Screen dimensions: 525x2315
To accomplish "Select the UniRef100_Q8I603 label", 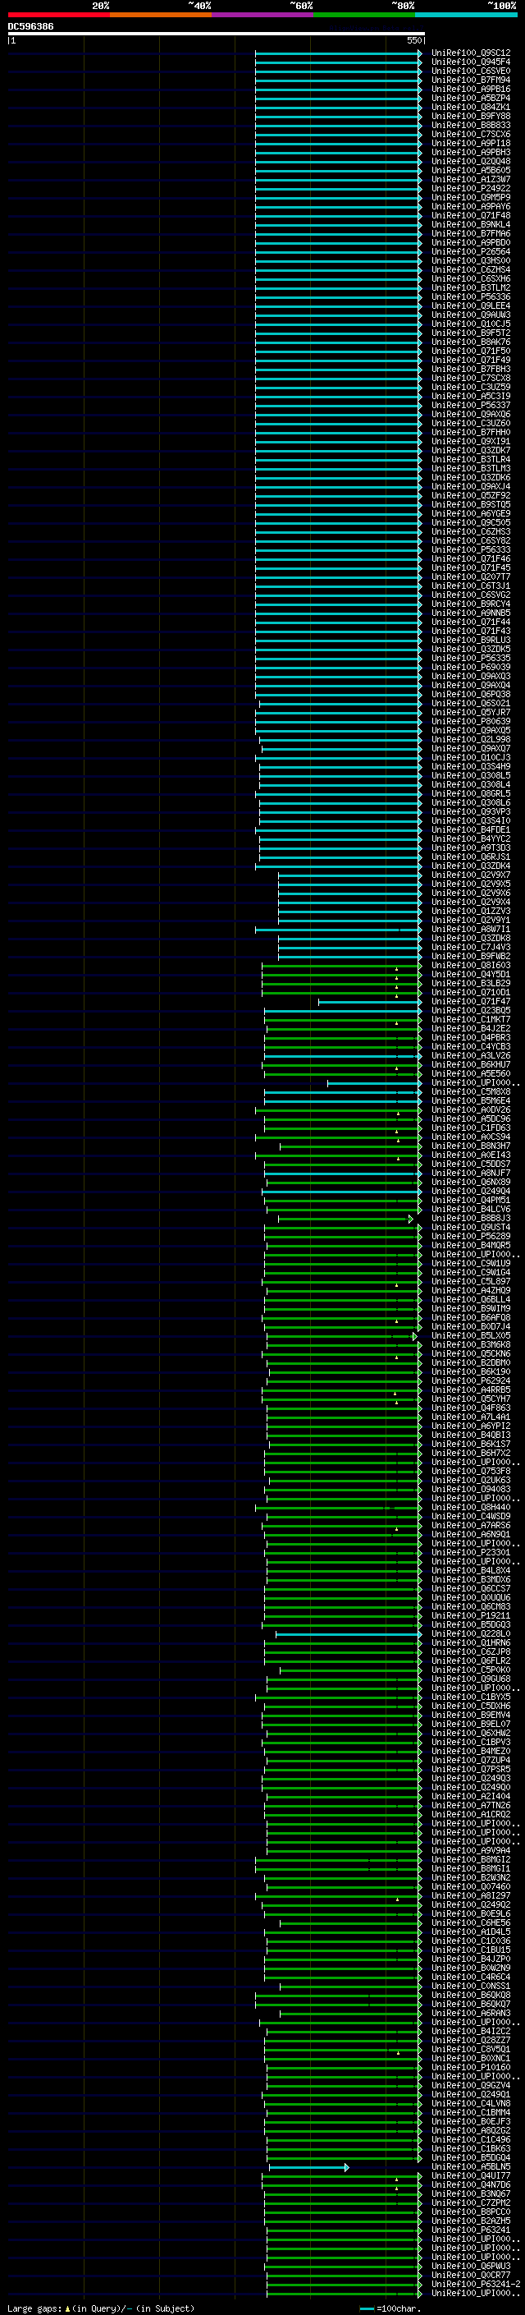I will coord(471,965).
